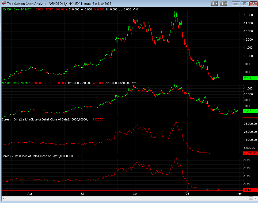The height and width of the screenshot is (203, 258).
Task: Click the red -0.13 axis value marker
Action: click(250, 190)
